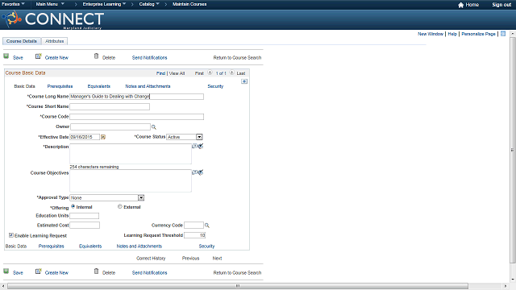The width and height of the screenshot is (516, 290).
Task: Open the Effective Date calendar picker
Action: point(103,137)
